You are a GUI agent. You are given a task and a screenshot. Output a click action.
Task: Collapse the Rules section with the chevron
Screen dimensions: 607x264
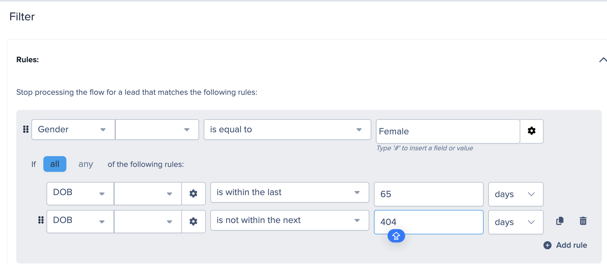(x=603, y=60)
